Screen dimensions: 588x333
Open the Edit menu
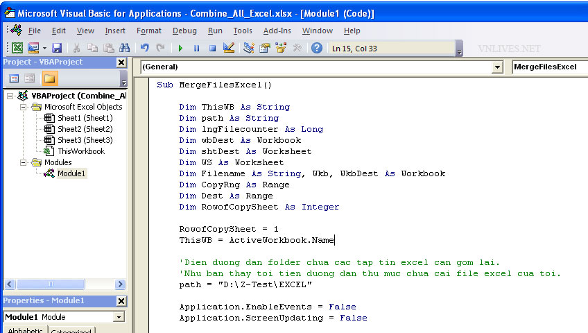click(58, 31)
